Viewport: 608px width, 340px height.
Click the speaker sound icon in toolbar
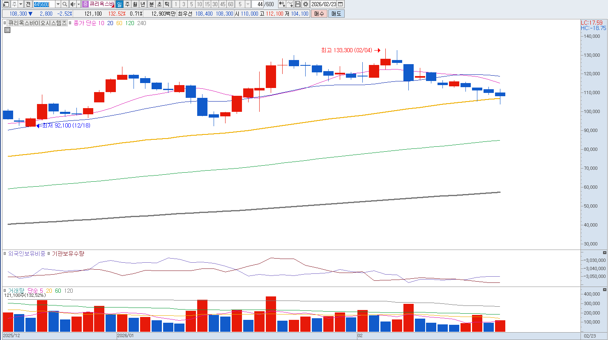(73, 4)
